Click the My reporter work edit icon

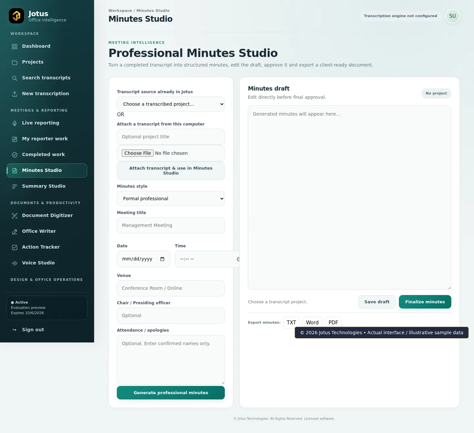click(x=14, y=139)
